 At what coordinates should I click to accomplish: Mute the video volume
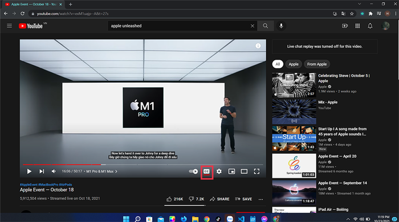click(54, 171)
